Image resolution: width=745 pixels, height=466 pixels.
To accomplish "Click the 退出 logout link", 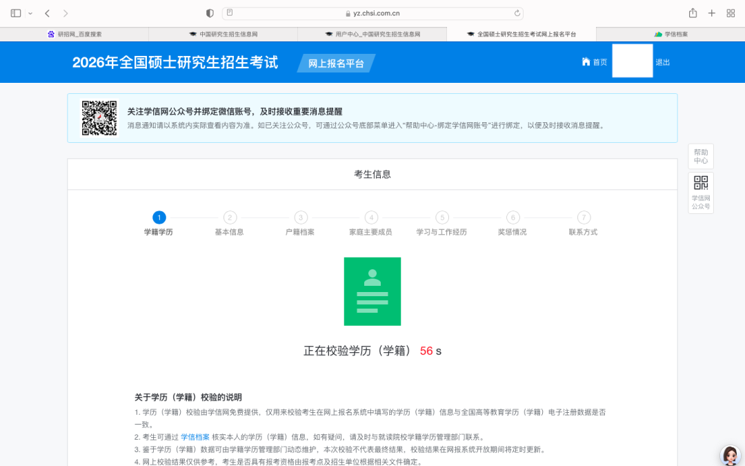I will click(x=662, y=62).
